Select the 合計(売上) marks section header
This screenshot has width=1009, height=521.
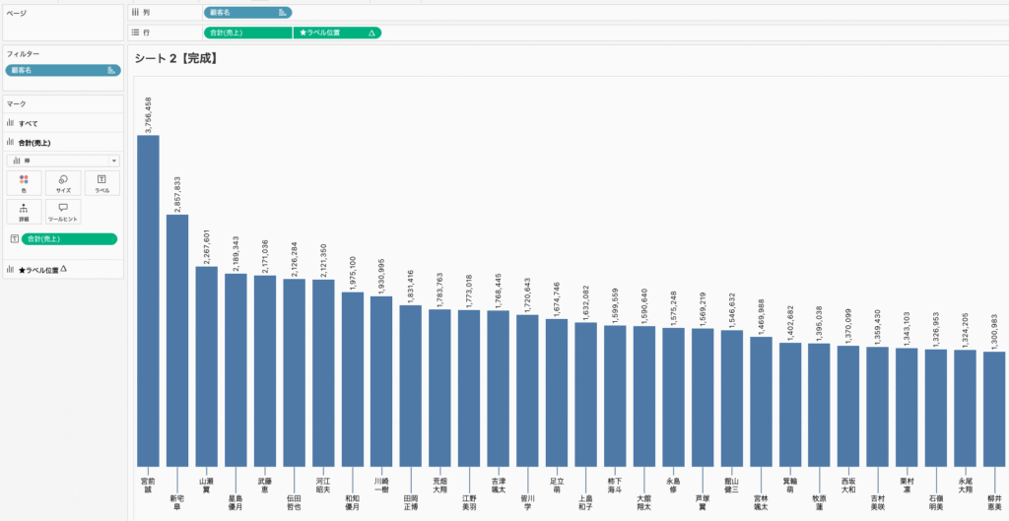point(37,143)
